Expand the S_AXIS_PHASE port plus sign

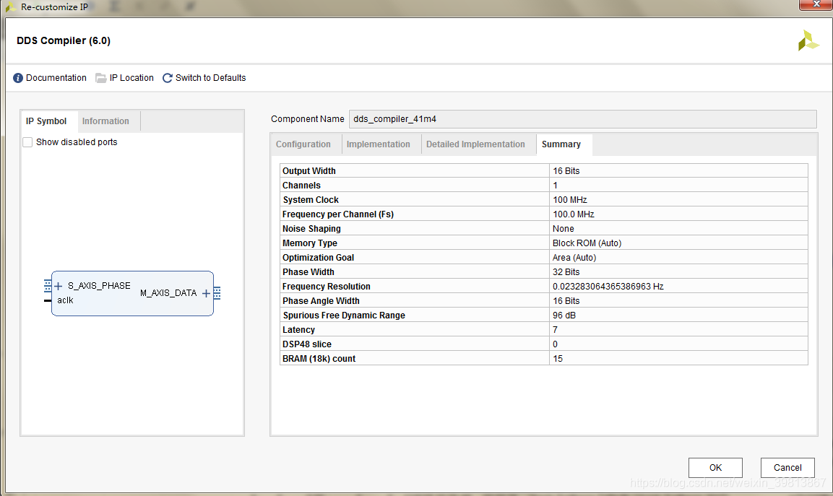pyautogui.click(x=59, y=286)
